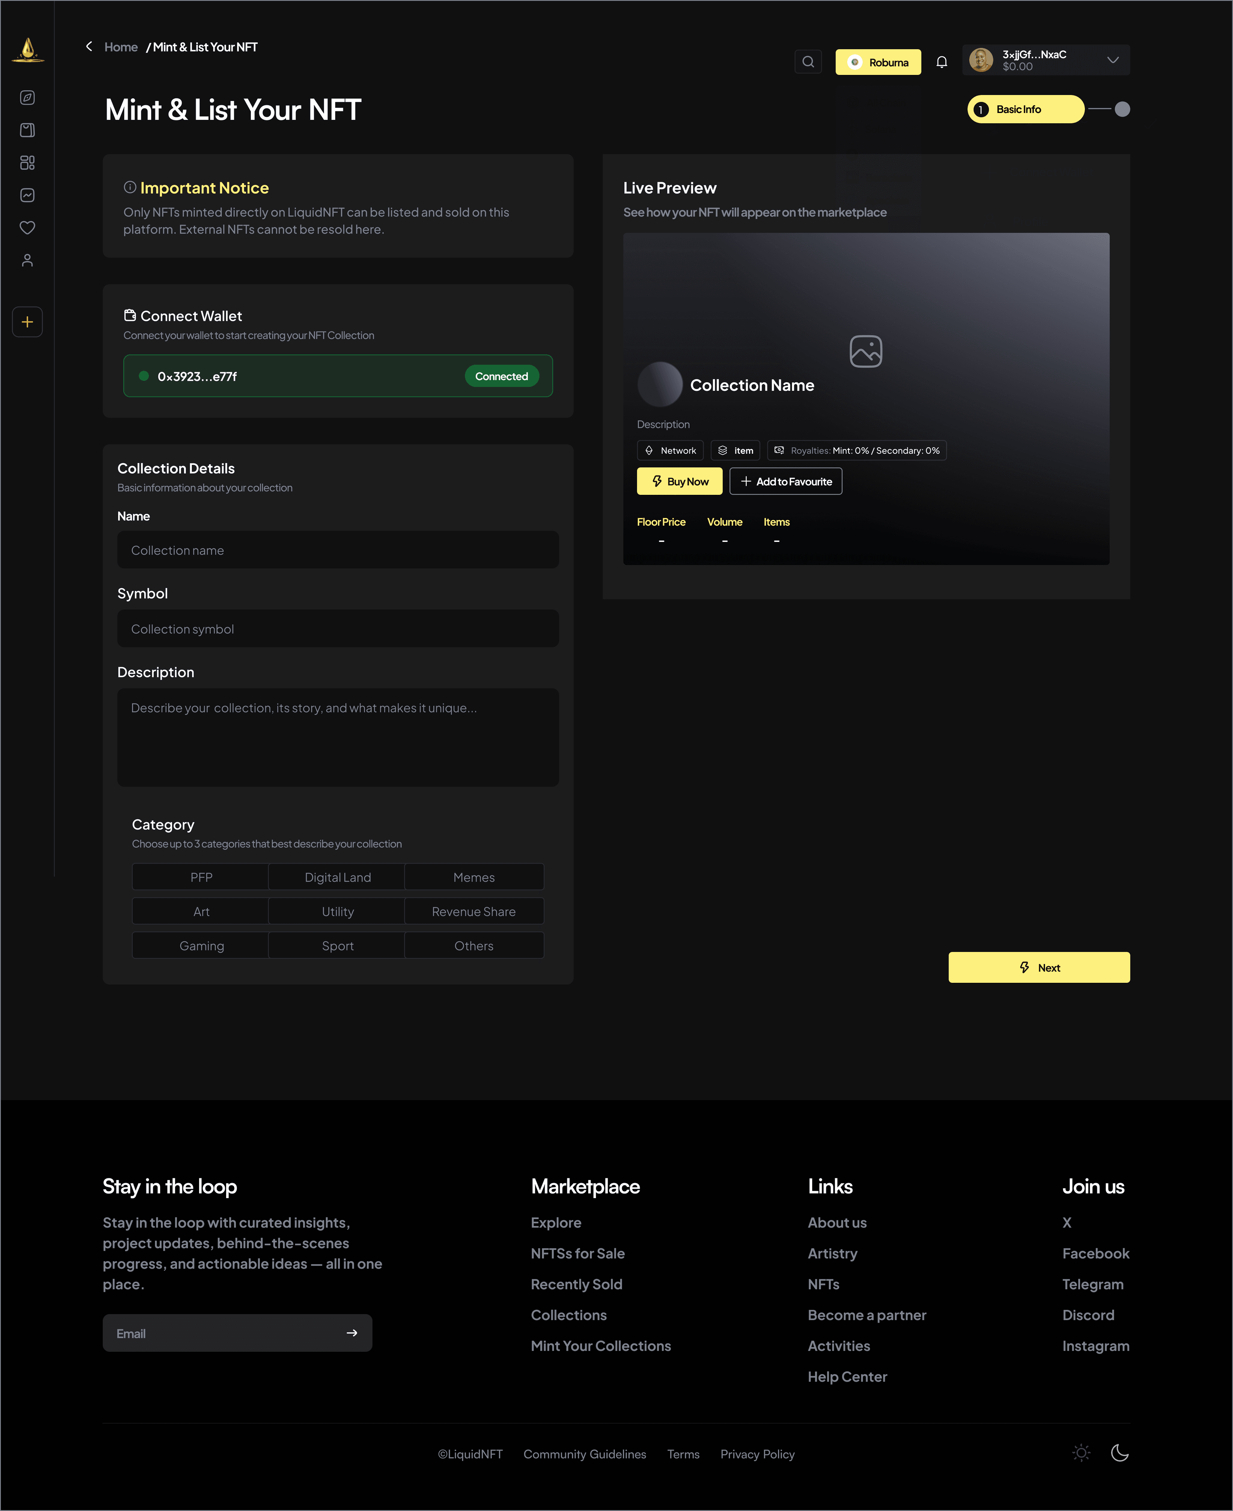Open the saved bookmark sidebar icon
This screenshot has width=1233, height=1511.
(x=28, y=130)
